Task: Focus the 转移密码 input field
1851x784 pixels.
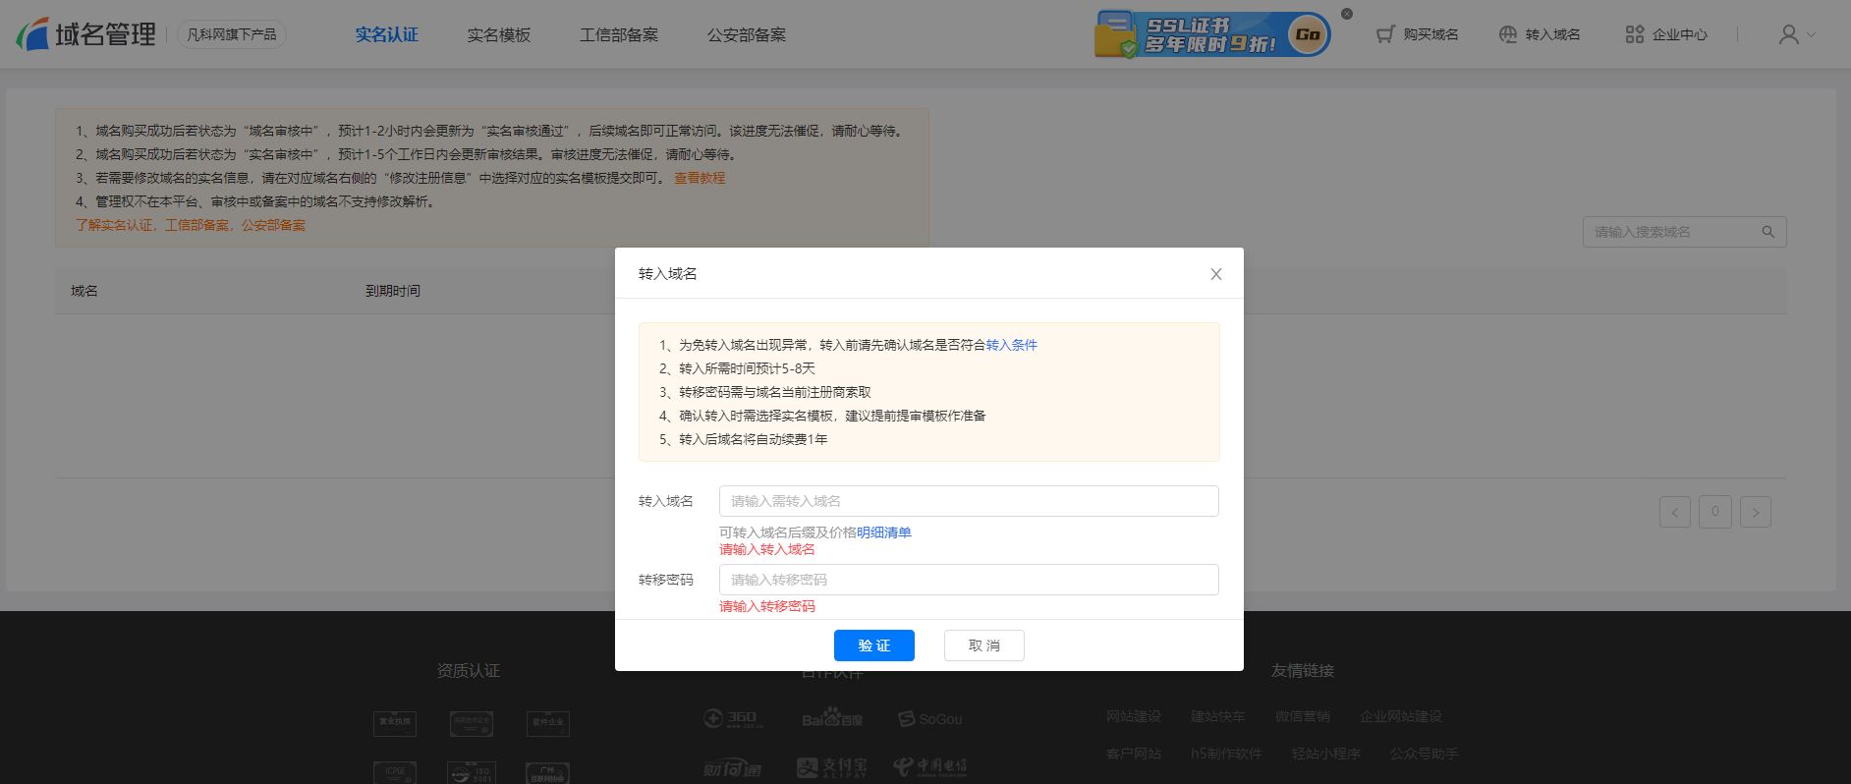Action: 969,580
